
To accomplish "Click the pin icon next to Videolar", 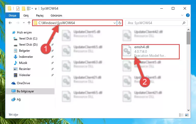I will click(52, 75).
